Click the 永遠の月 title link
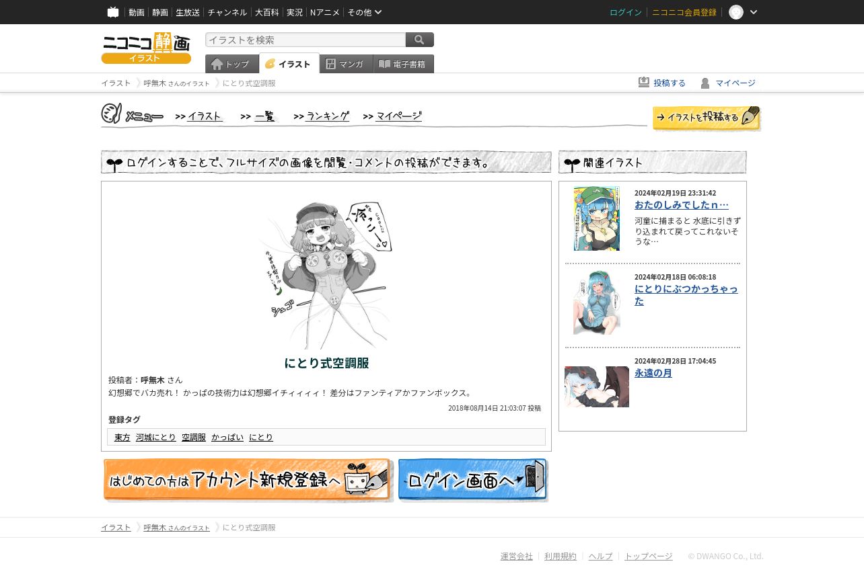 [x=653, y=373]
